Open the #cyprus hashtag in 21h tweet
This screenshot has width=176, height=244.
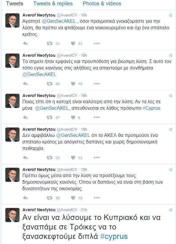tap(114, 236)
